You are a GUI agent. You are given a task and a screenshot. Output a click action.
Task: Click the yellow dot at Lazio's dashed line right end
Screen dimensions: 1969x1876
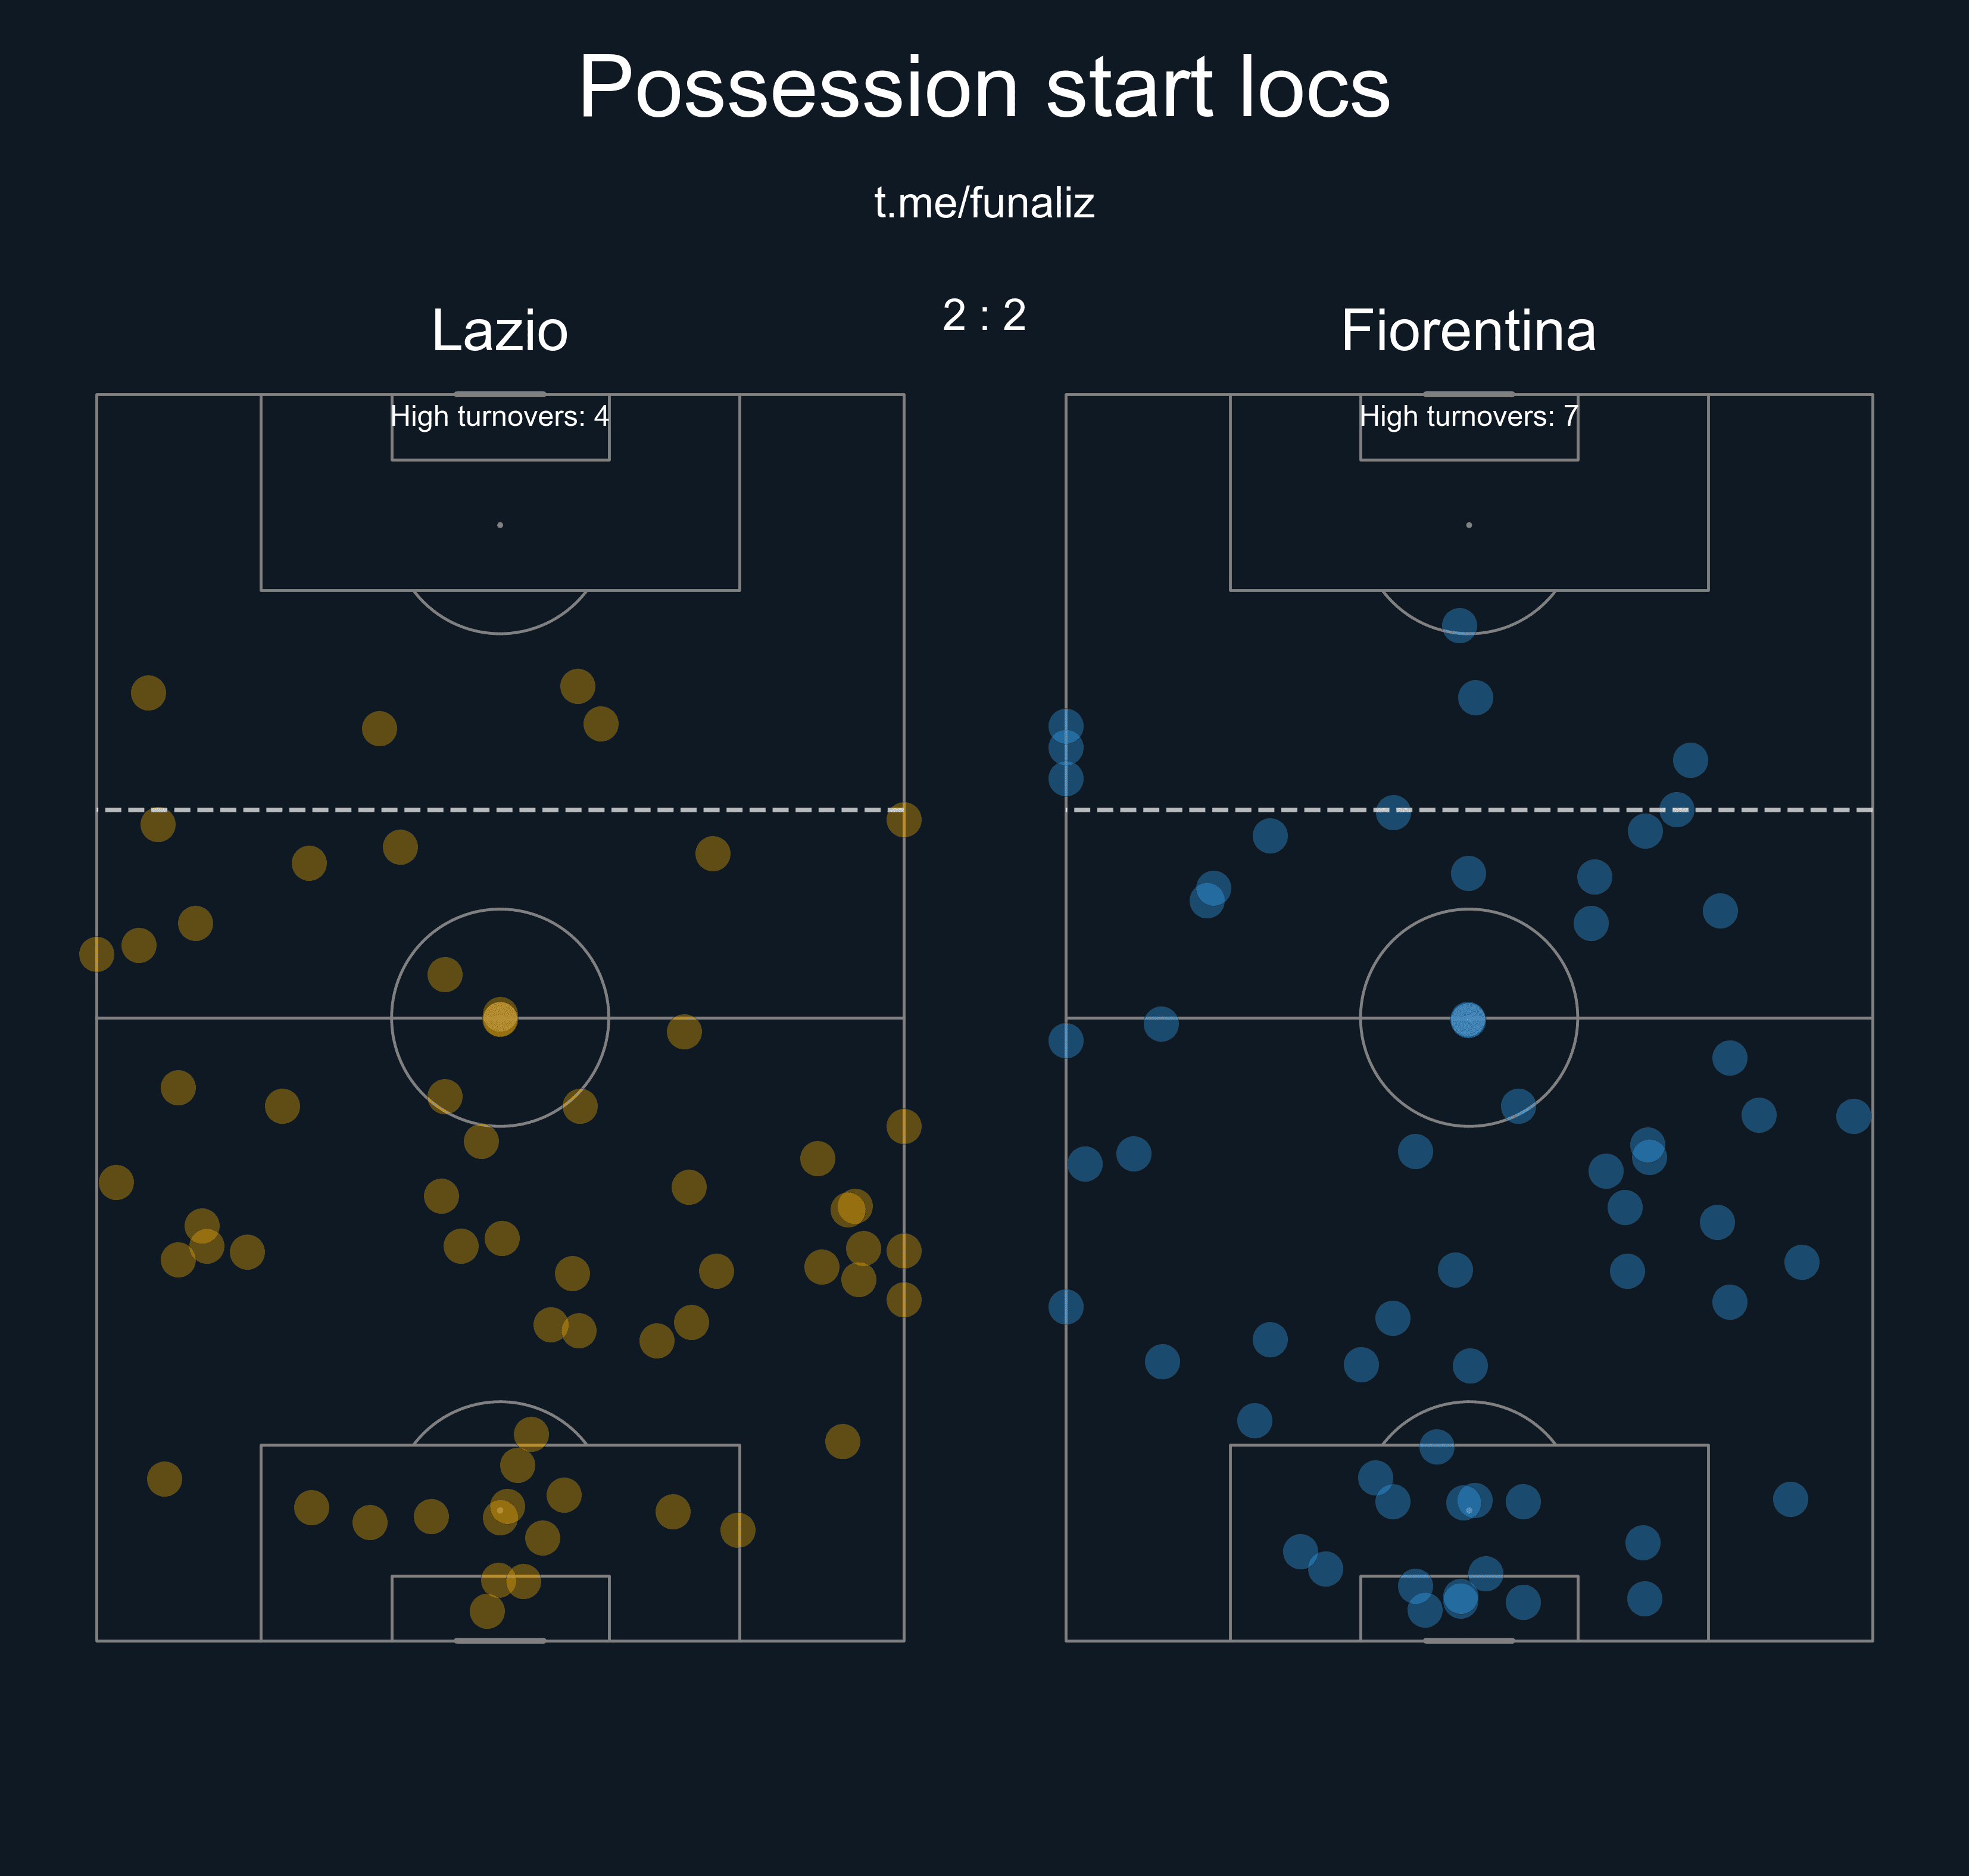[904, 819]
